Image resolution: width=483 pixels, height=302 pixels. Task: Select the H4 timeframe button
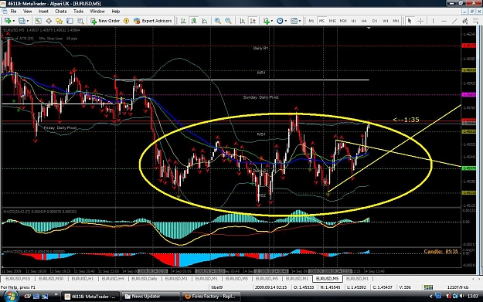(x=364, y=21)
